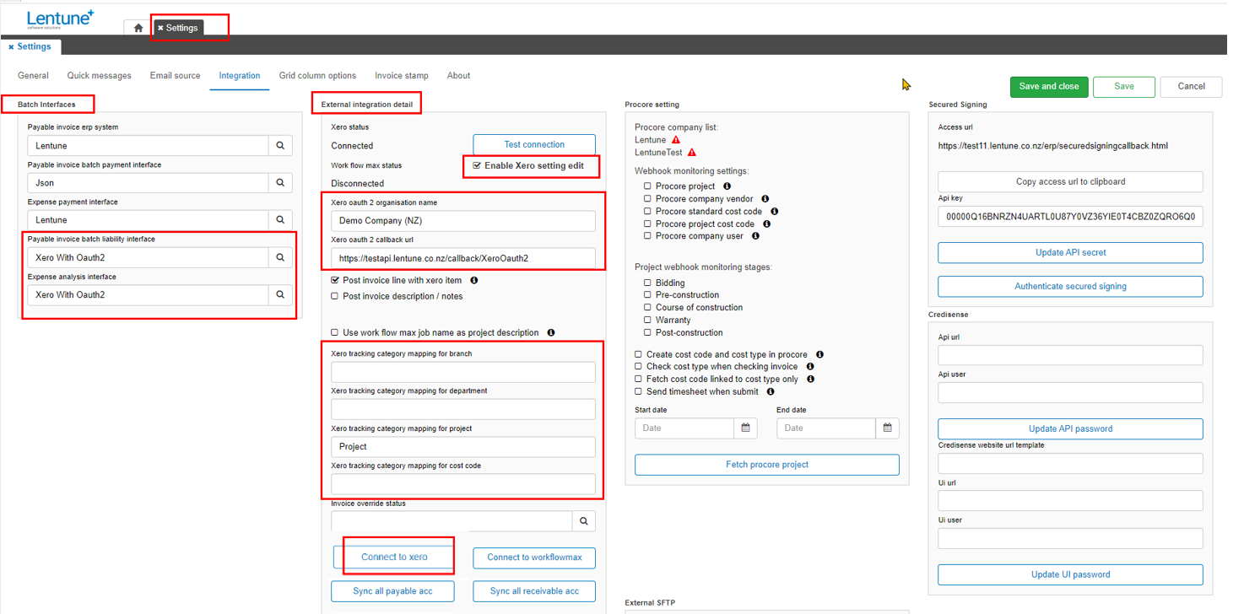Click Xero oauth 2 organisation name field
The width and height of the screenshot is (1244, 614).
[x=463, y=221]
